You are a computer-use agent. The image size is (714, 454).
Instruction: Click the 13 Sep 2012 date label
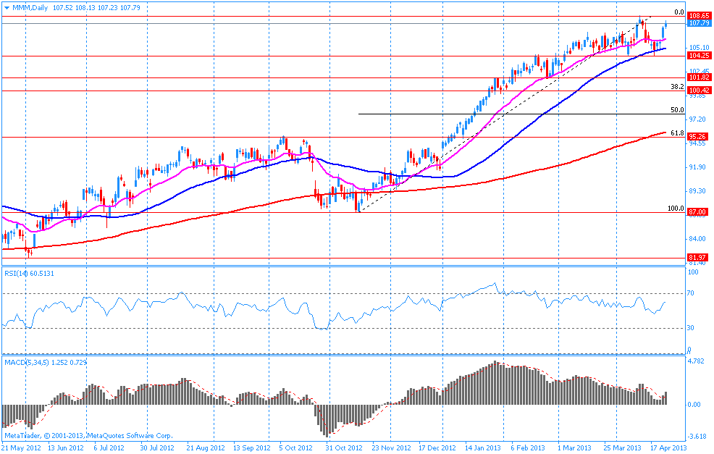pos(252,448)
